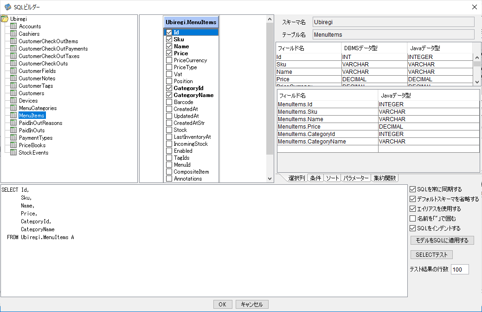Switch to the パラメーター tab
This screenshot has width=482, height=312.
coord(356,178)
